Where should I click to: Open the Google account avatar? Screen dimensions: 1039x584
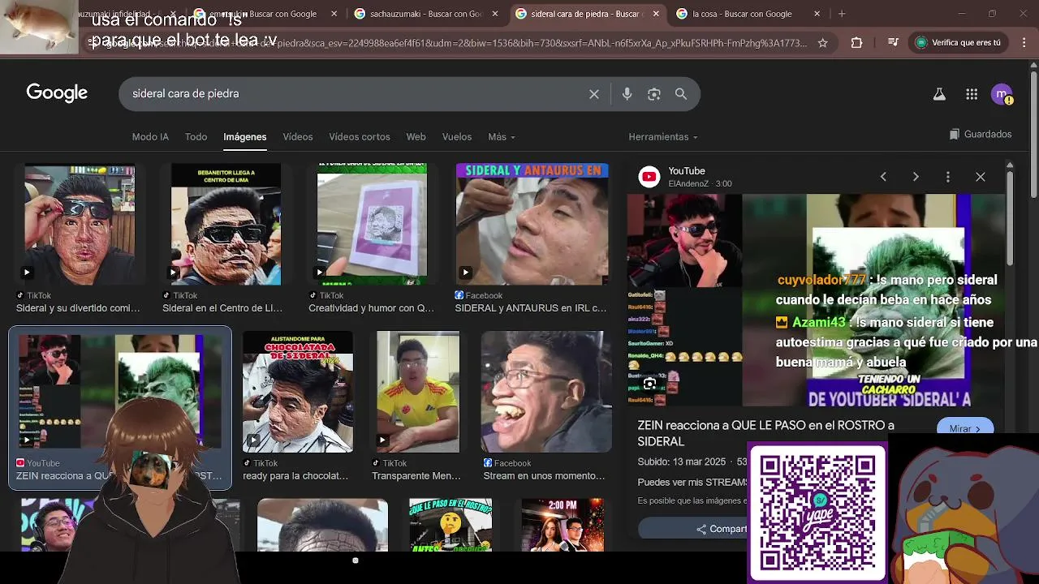coord(1002,94)
